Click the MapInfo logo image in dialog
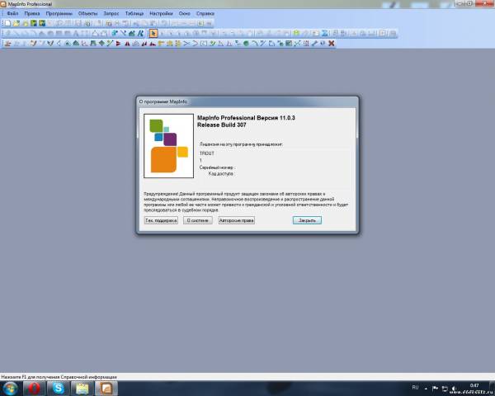This screenshot has width=495, height=396. pos(169,146)
